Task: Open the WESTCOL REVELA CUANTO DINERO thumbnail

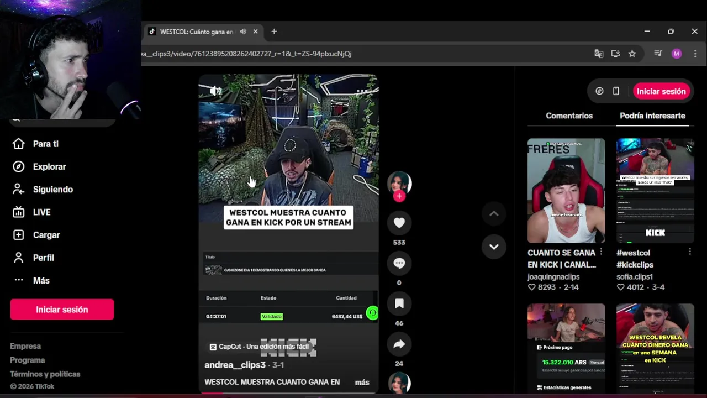Action: coord(655,348)
